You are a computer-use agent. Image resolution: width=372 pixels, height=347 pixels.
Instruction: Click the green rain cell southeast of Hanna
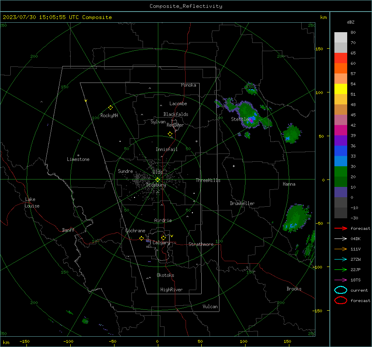coord(296,218)
